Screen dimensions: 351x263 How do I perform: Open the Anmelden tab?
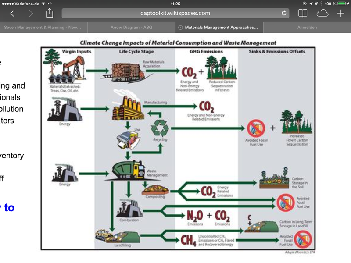(307, 27)
